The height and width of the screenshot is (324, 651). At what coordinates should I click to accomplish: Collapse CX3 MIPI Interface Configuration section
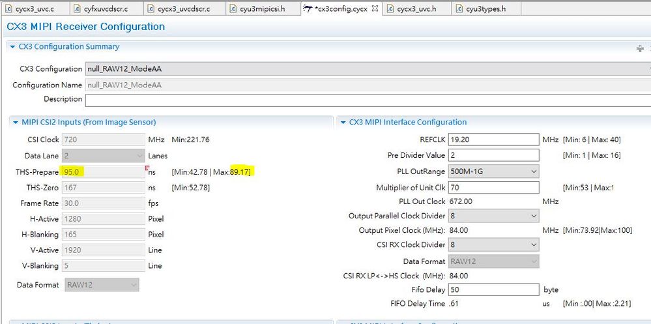[x=343, y=123]
